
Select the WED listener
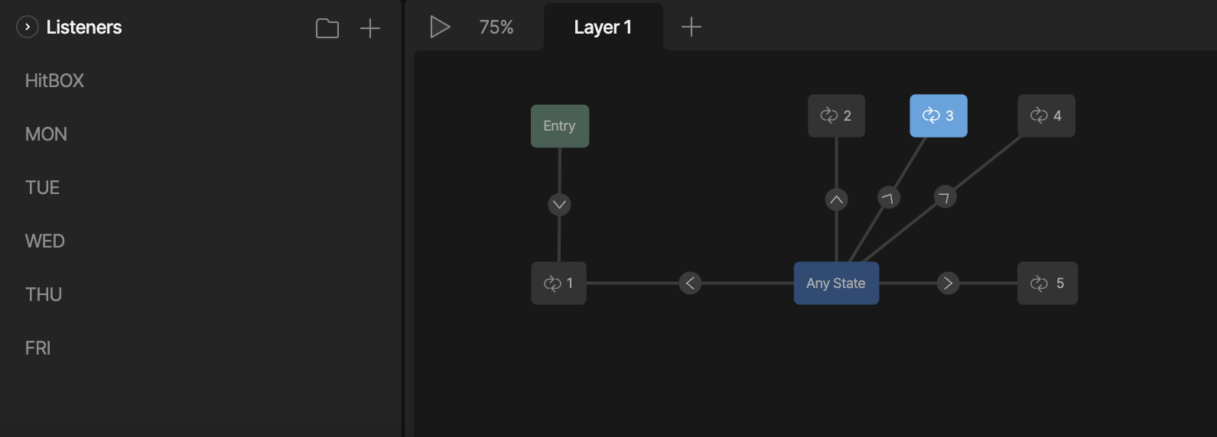point(44,241)
